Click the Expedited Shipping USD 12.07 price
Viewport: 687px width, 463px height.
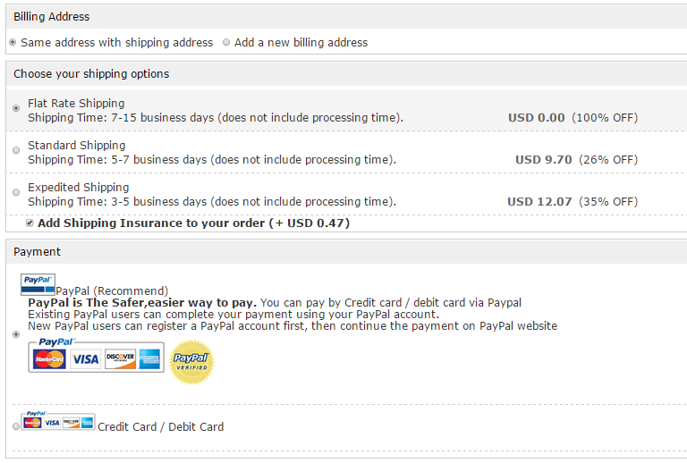(539, 201)
